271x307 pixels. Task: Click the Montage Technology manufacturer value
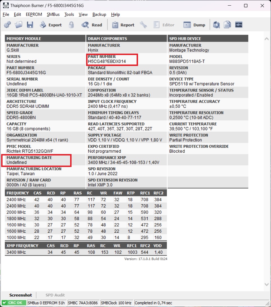(189, 50)
